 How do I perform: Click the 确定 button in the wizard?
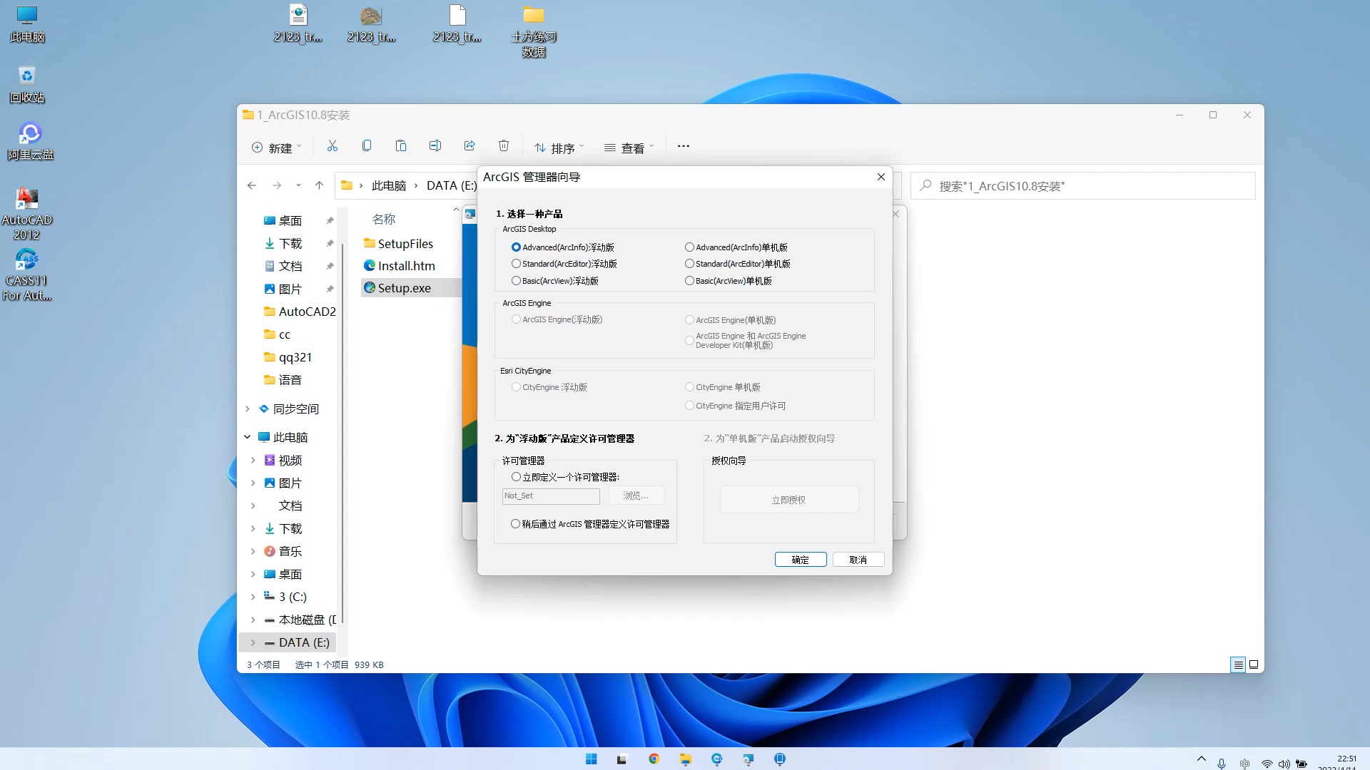800,559
